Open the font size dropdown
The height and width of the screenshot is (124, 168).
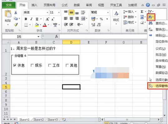point(59,12)
